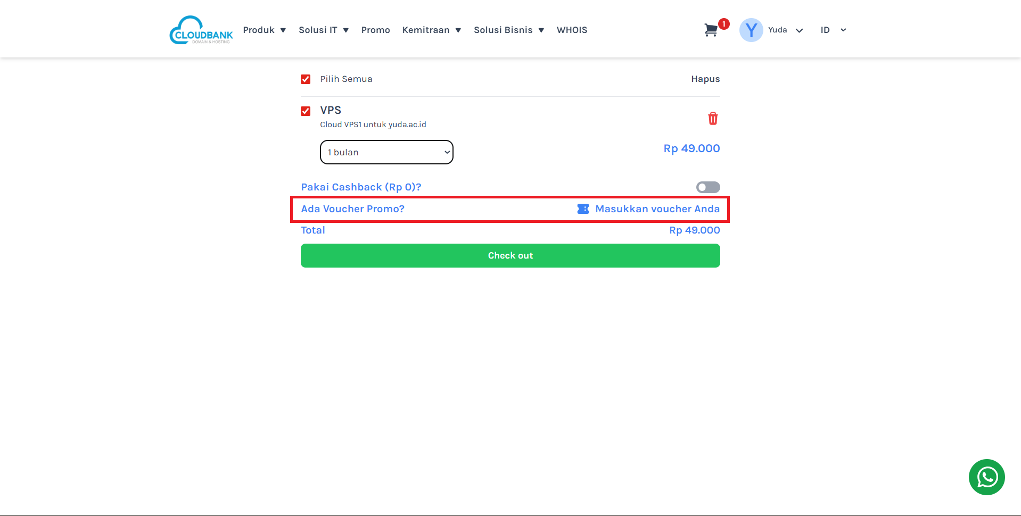
Task: Open the Produk menu
Action: [x=264, y=30]
